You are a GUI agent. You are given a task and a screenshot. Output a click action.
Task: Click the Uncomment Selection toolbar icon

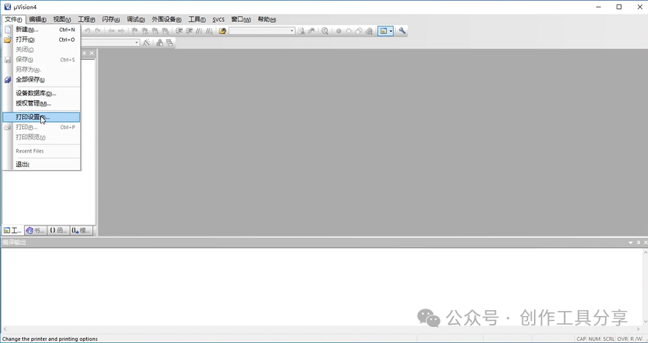point(210,31)
